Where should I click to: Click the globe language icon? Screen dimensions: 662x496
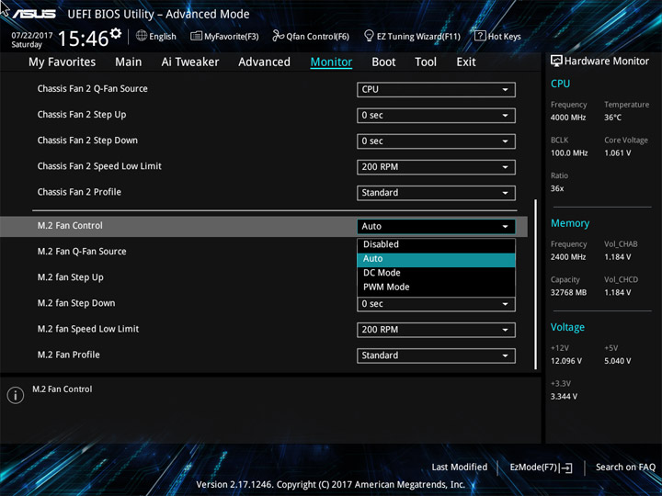[142, 36]
